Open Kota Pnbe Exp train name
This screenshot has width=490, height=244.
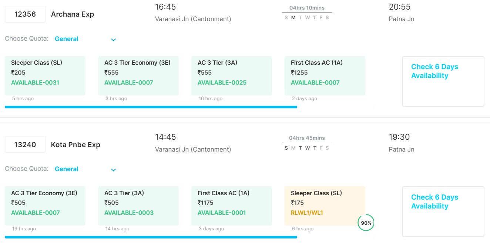[x=75, y=145]
